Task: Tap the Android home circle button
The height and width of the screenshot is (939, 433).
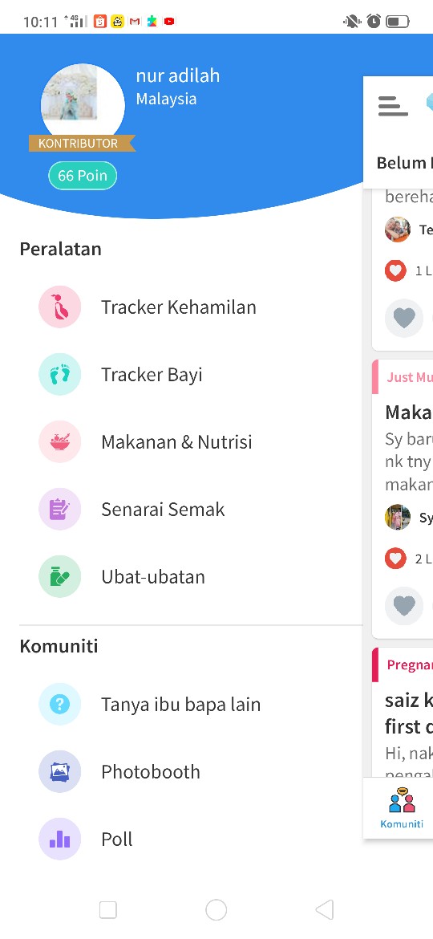Action: click(216, 909)
